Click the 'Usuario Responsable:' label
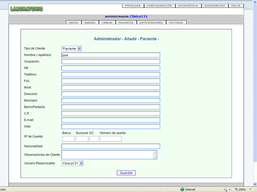Screen dimensions: 257x192 (x=40, y=163)
